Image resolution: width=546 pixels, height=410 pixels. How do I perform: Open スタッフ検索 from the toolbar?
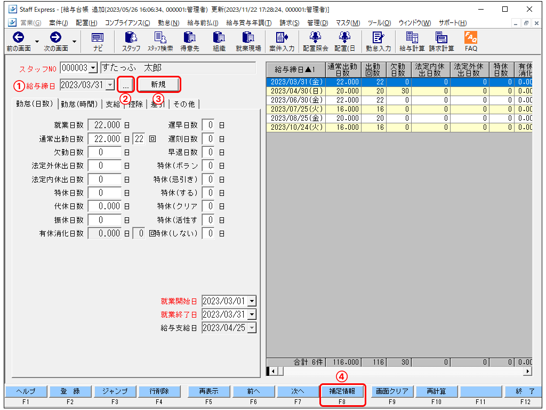[x=160, y=41]
